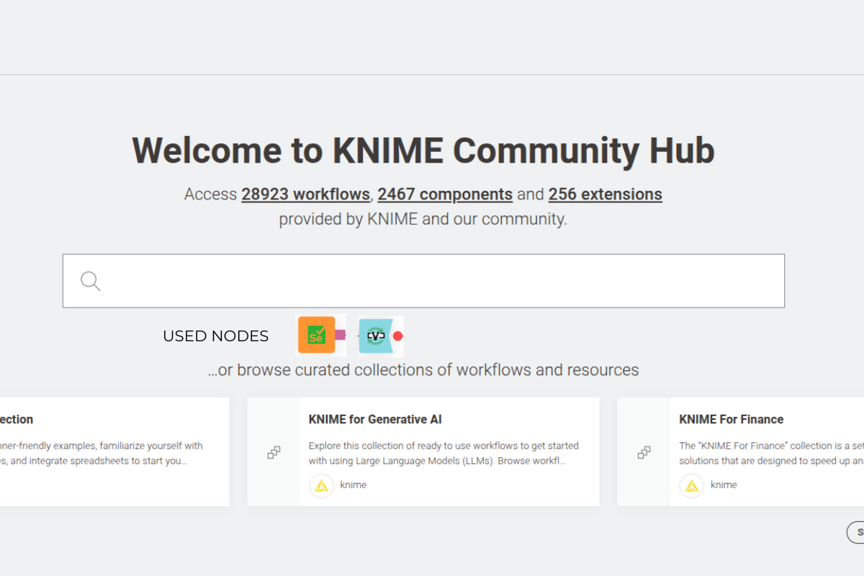Click collection icon on Generative AI card
The image size is (864, 576).
[274, 452]
